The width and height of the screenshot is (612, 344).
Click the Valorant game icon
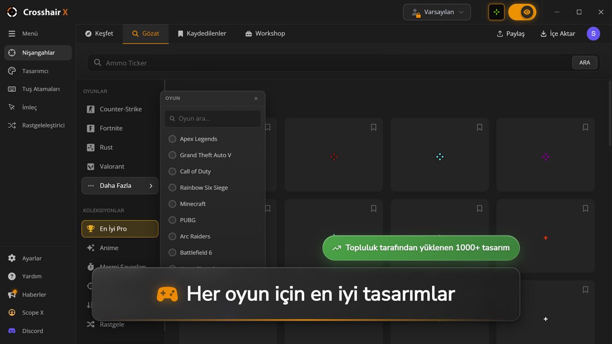click(91, 166)
